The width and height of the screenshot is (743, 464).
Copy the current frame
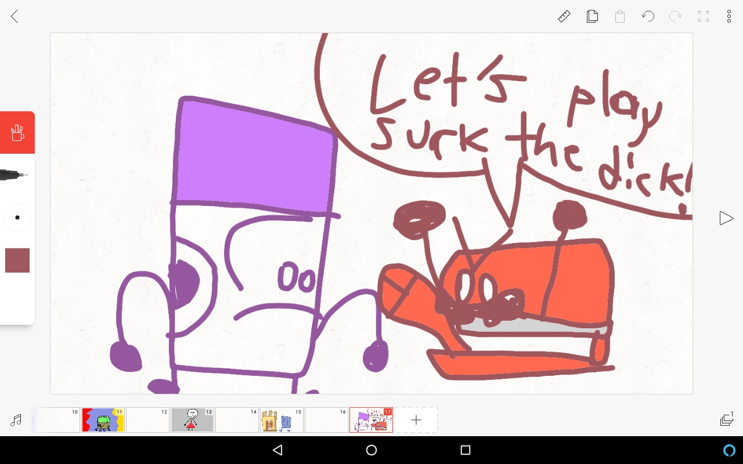pos(592,17)
